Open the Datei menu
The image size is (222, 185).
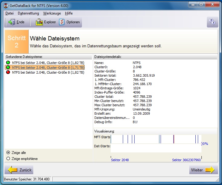pos(9,13)
